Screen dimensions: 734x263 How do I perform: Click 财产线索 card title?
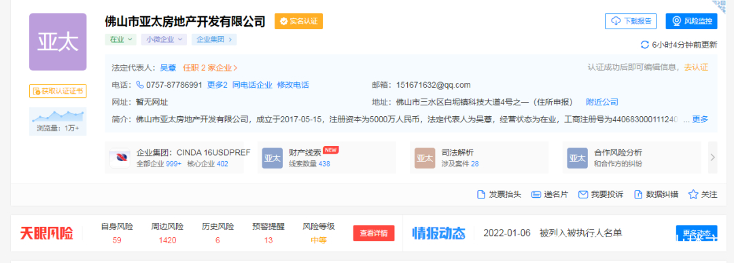pos(304,152)
